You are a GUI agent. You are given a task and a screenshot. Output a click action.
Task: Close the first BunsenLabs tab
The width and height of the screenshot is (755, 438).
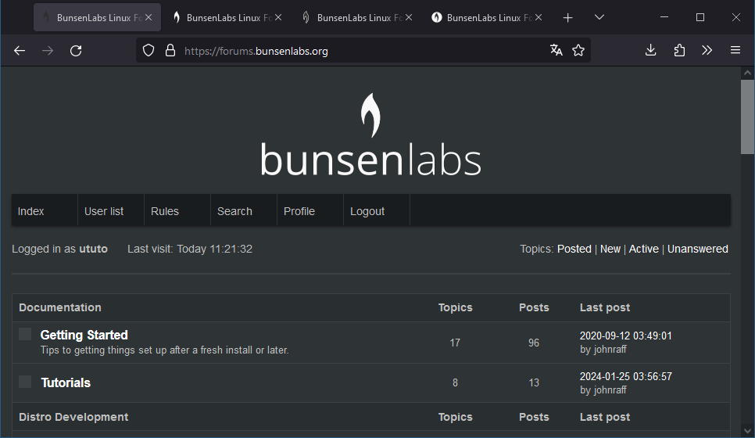[148, 17]
